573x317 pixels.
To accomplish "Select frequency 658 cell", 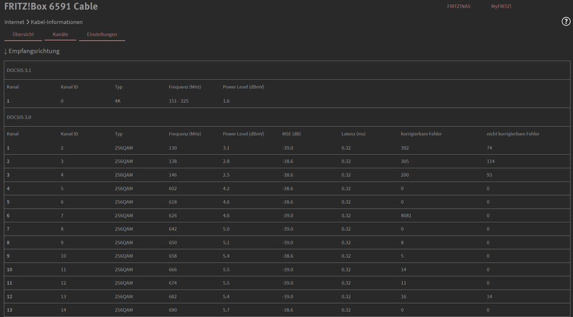I will (x=173, y=256).
